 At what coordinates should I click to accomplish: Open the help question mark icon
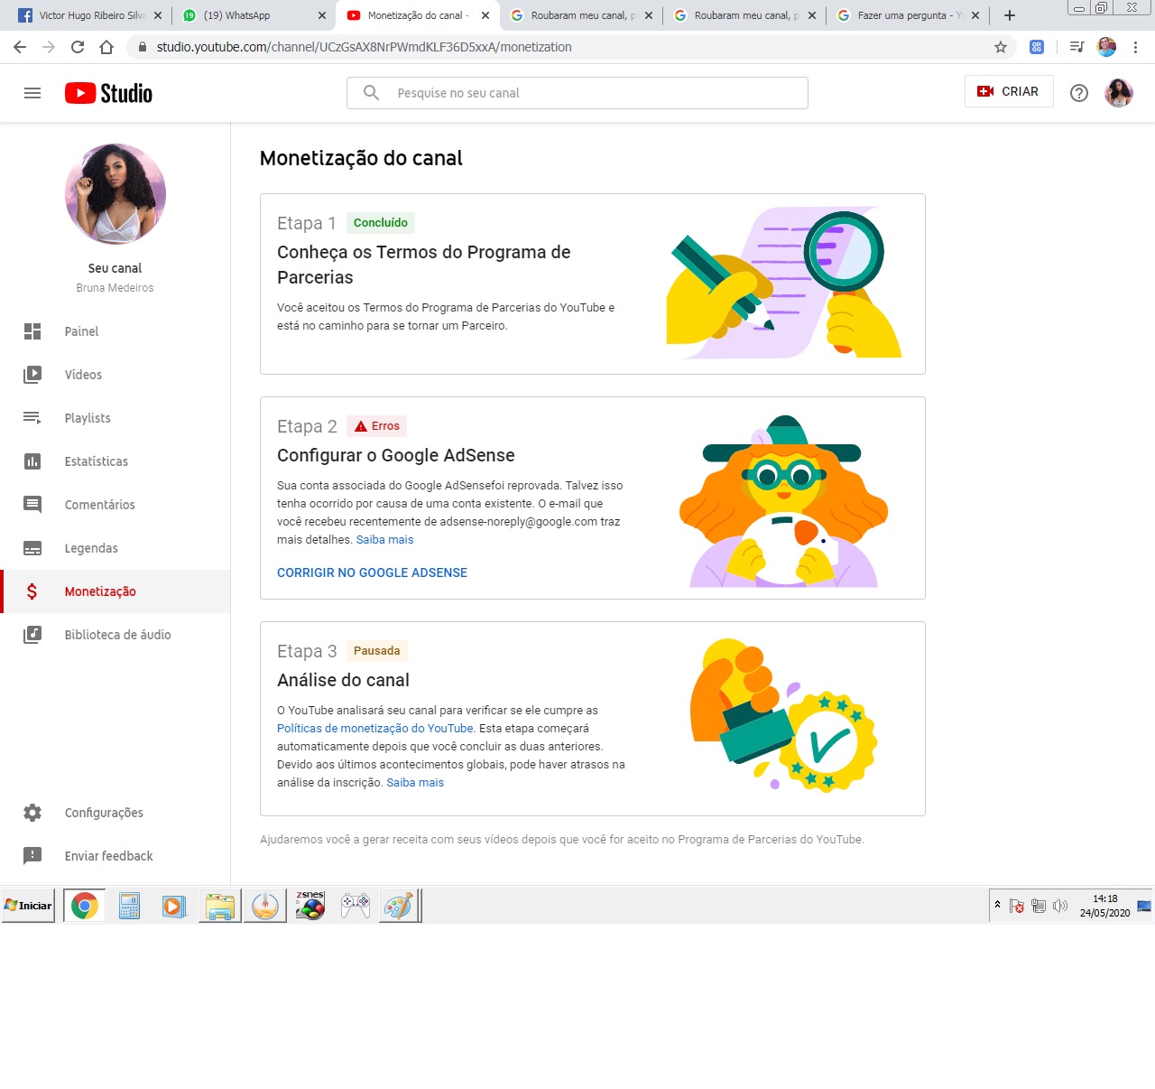(1079, 93)
